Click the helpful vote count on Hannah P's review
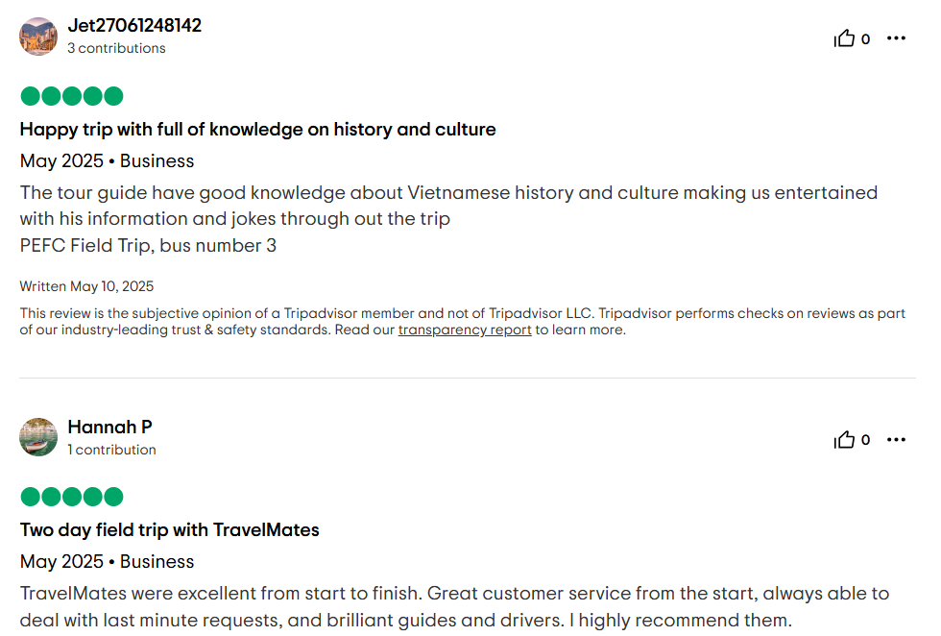Viewport: 941px width, 636px height. click(865, 440)
